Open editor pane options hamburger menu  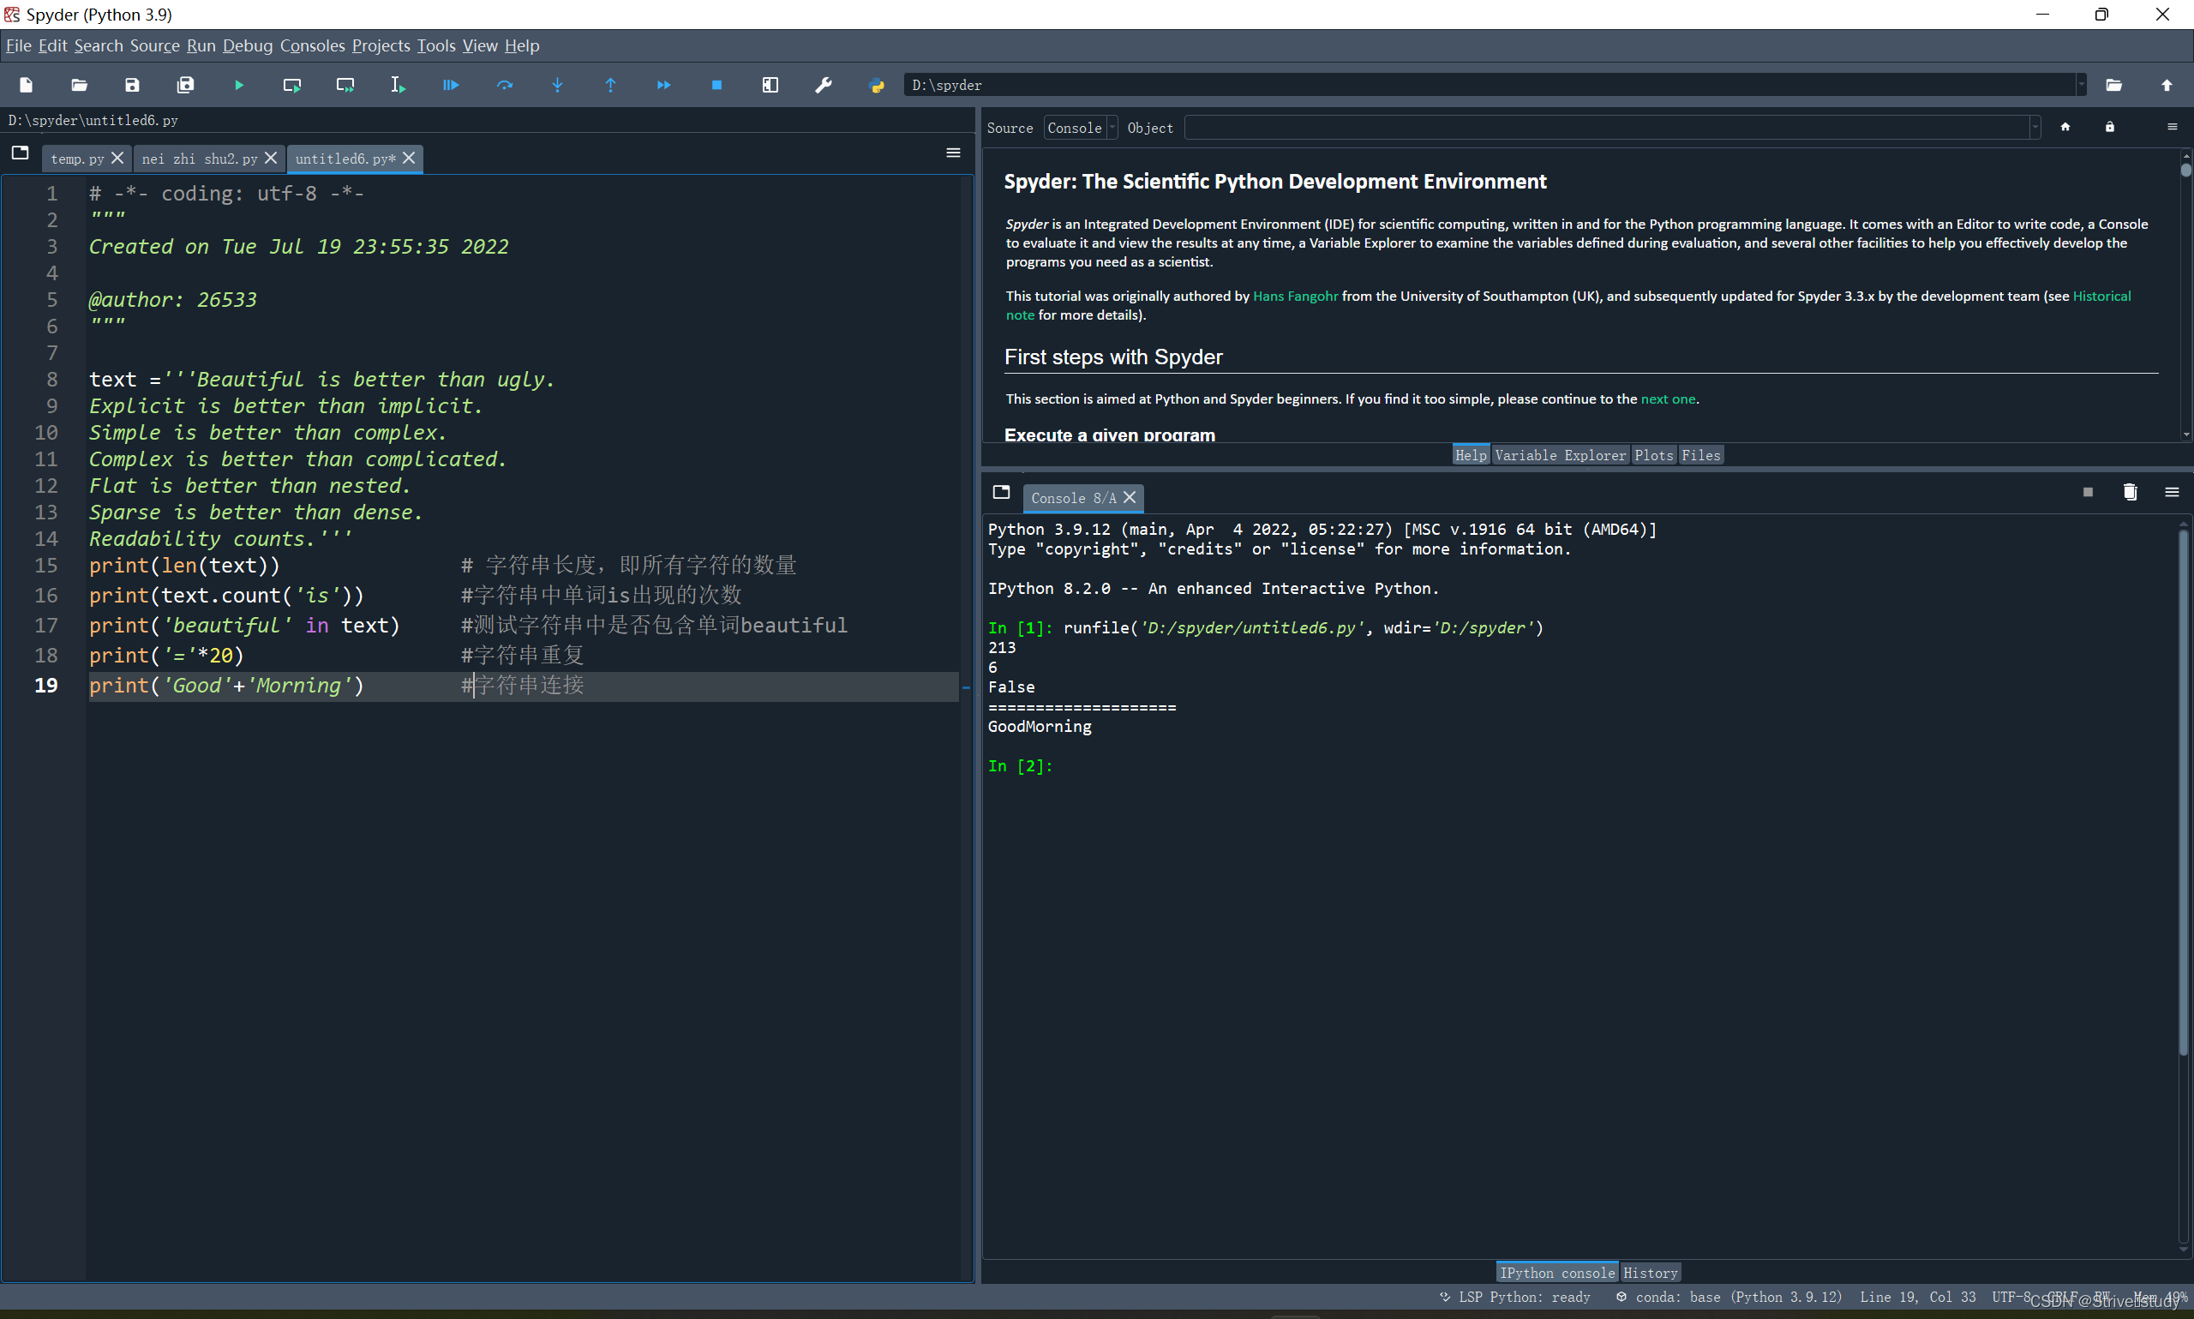tap(953, 153)
